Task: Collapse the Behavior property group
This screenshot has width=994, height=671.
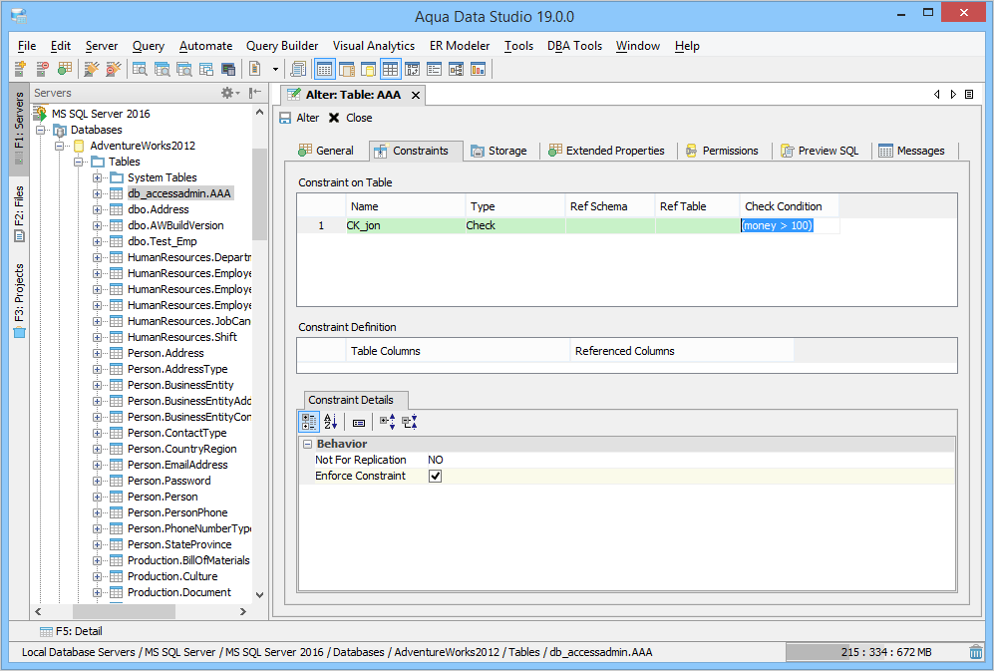Action: pos(307,444)
